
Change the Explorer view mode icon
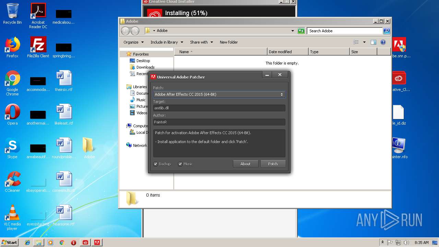click(x=356, y=42)
